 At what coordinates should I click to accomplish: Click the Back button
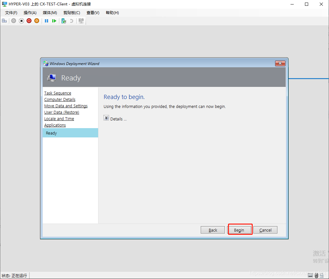coord(213,230)
